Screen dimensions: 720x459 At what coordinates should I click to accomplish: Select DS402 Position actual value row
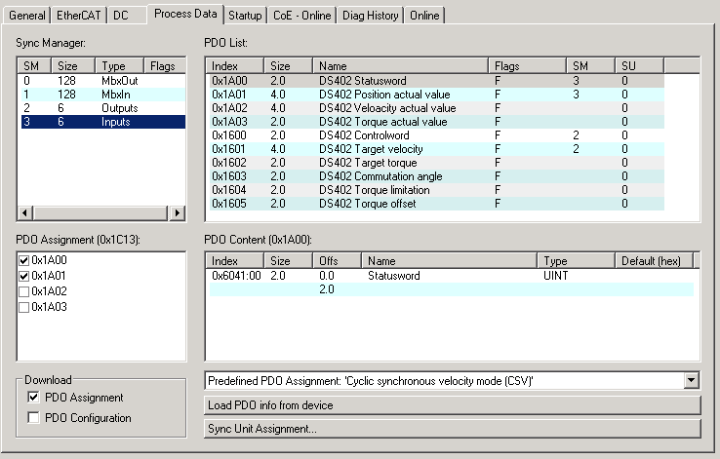[x=437, y=95]
